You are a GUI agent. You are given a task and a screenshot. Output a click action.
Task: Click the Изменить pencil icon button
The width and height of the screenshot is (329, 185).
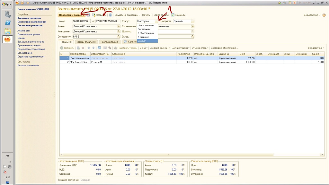[x=173, y=15]
